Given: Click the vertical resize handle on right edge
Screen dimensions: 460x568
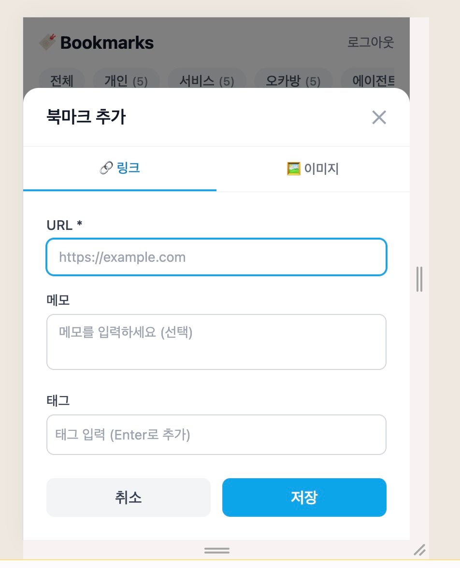Looking at the screenshot, I should [419, 279].
